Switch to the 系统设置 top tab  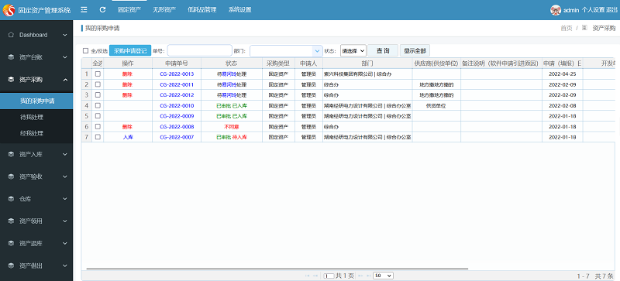[x=239, y=10]
